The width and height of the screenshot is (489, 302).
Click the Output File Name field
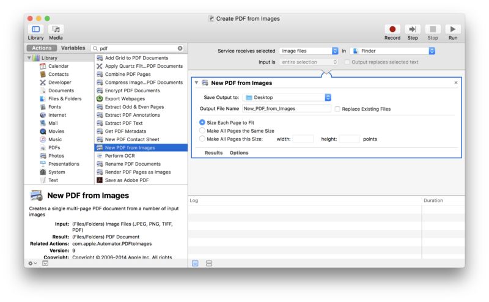click(286, 109)
